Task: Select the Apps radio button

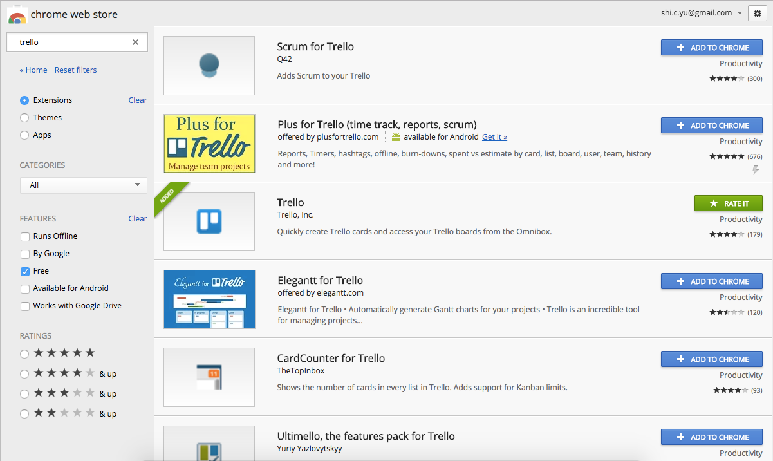Action: (24, 135)
